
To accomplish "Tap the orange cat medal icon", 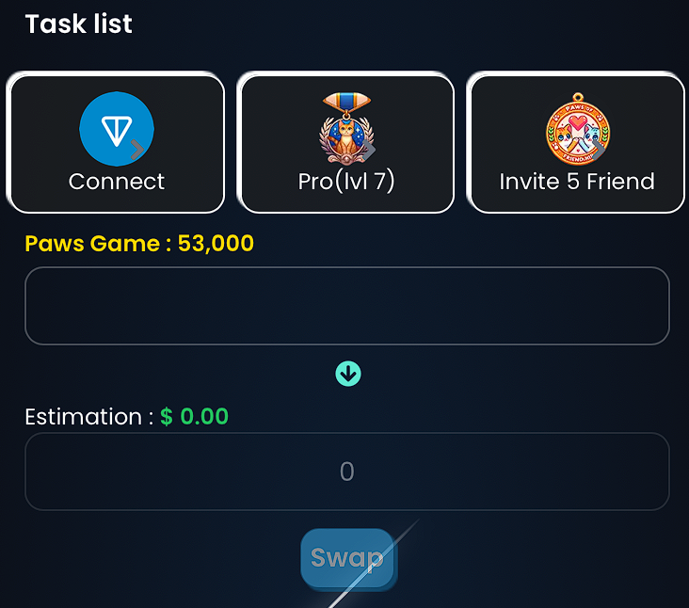I will click(x=346, y=128).
